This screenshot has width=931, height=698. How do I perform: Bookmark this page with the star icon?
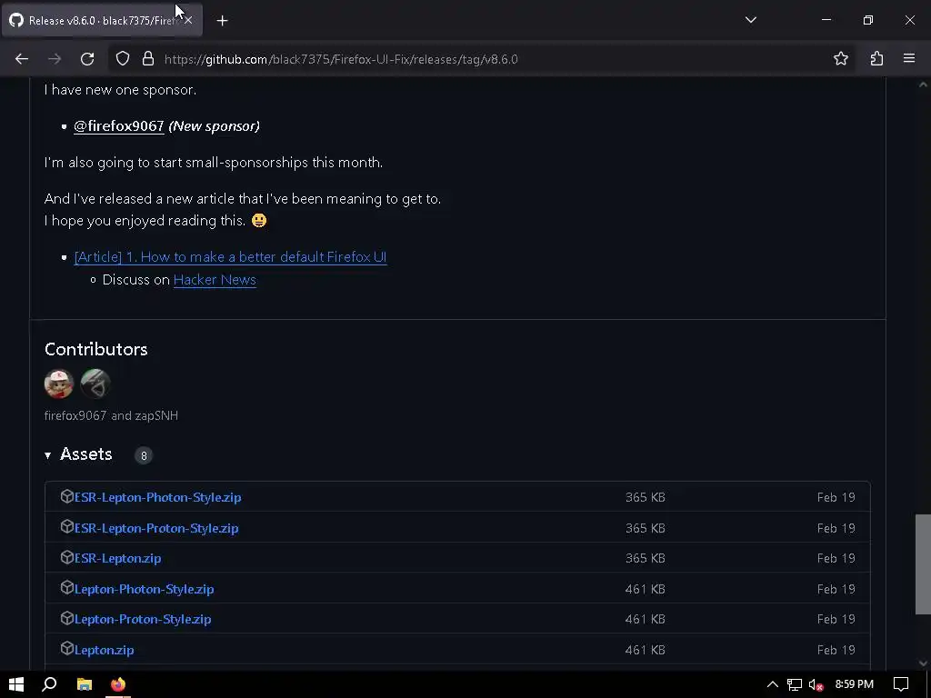(841, 58)
